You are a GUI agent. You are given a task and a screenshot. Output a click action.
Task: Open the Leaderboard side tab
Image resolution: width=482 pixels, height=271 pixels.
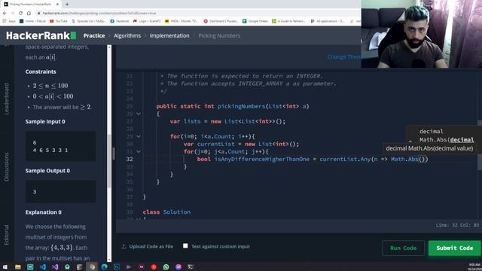pos(7,99)
